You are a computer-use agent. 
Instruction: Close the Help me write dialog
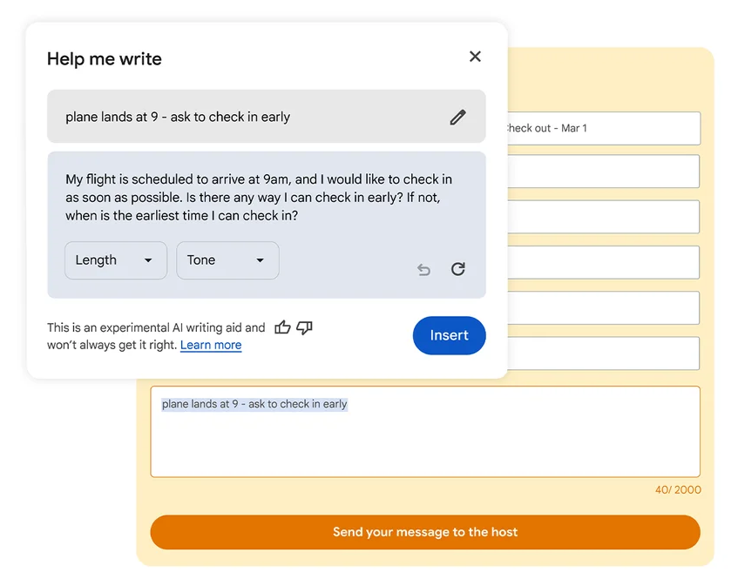pyautogui.click(x=475, y=57)
